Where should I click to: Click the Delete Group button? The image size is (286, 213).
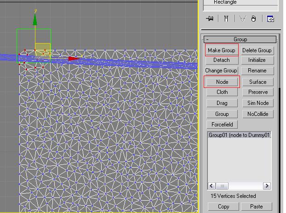tap(257, 50)
